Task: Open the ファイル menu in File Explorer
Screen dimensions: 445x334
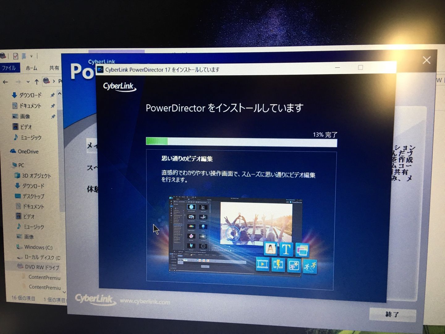Action: (x=9, y=68)
